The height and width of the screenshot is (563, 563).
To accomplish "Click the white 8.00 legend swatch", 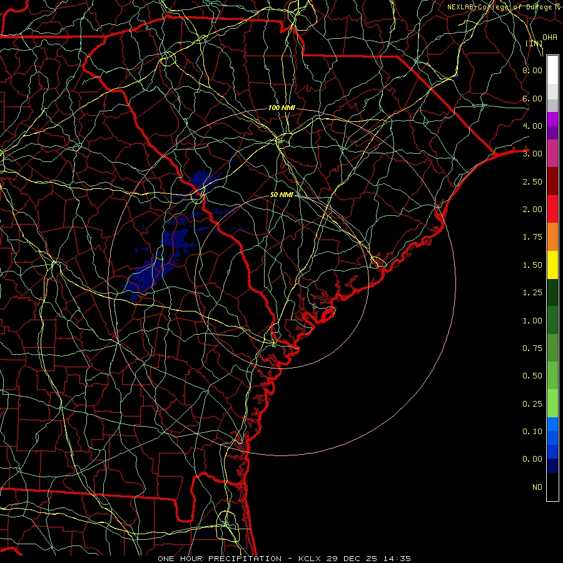I will [x=552, y=70].
